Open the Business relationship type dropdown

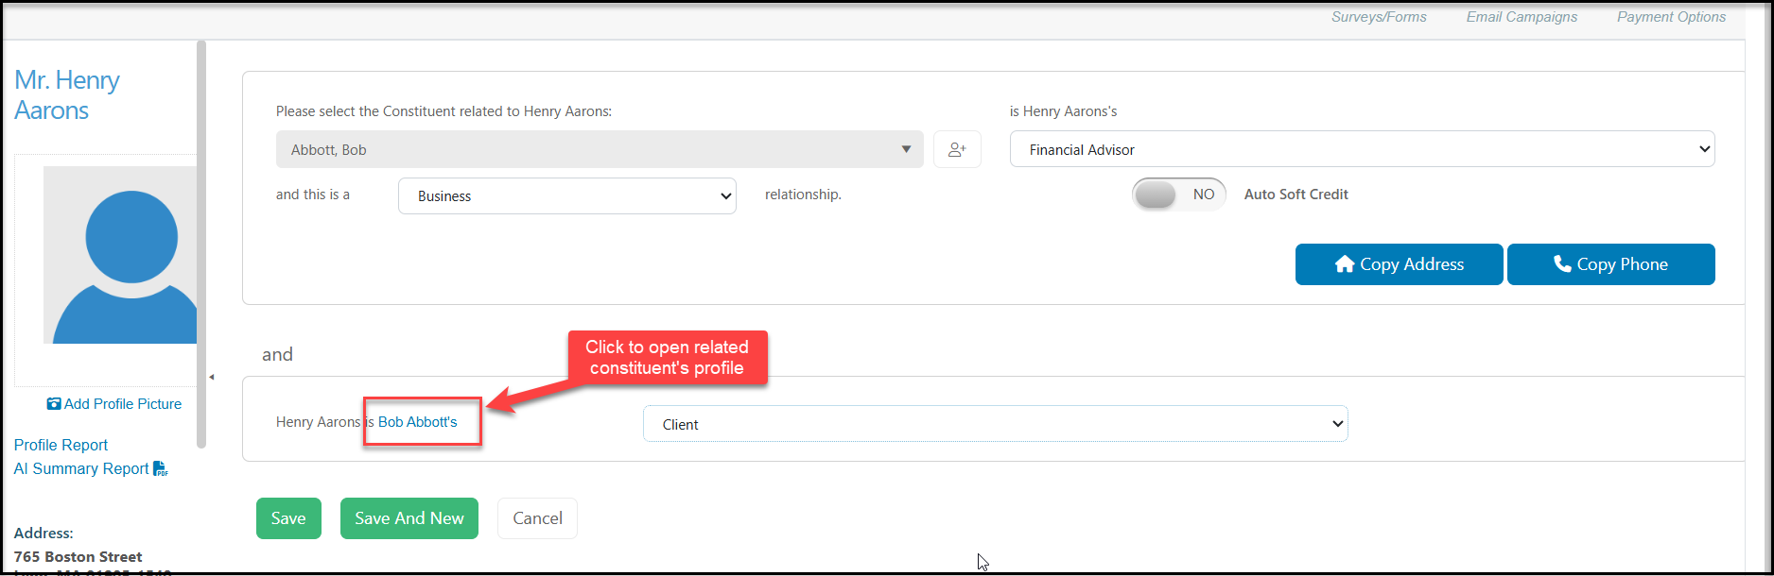point(567,195)
